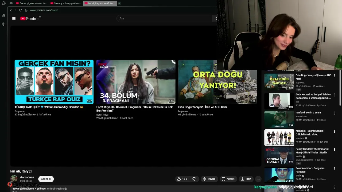Open the atomadnan channel name link
The width and height of the screenshot is (342, 192).
[x=27, y=177]
